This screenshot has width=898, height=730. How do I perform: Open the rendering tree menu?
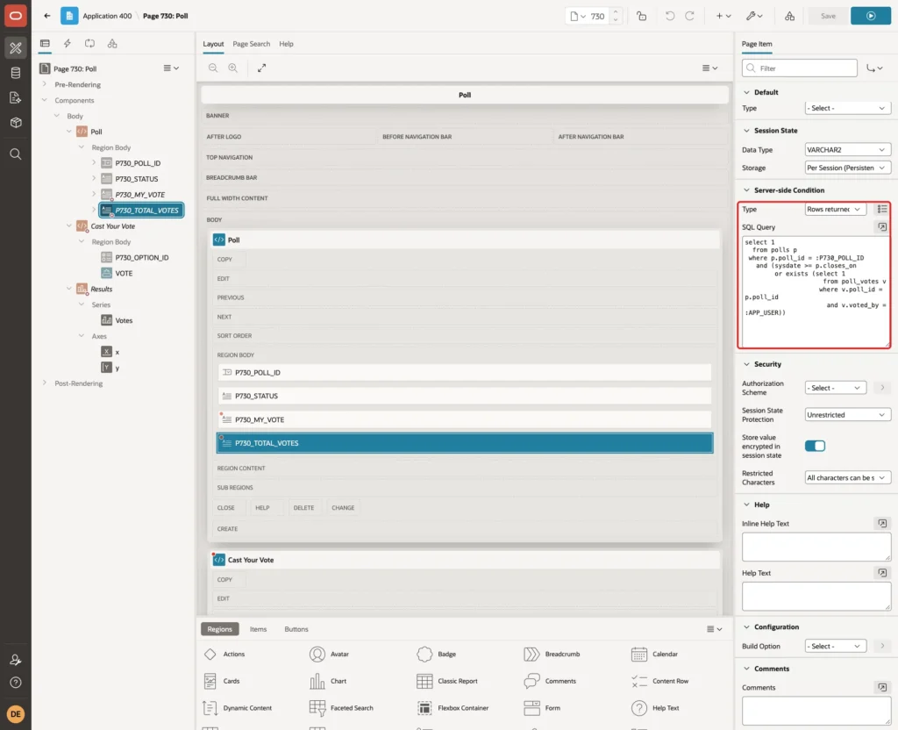click(x=171, y=68)
